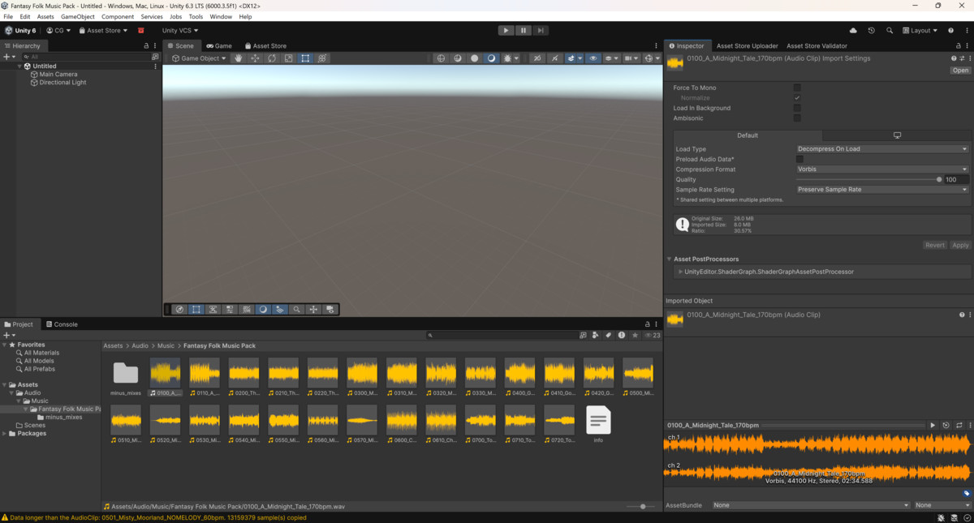Expand the Layout dropdown in top bar
This screenshot has height=523, width=974.
920,31
